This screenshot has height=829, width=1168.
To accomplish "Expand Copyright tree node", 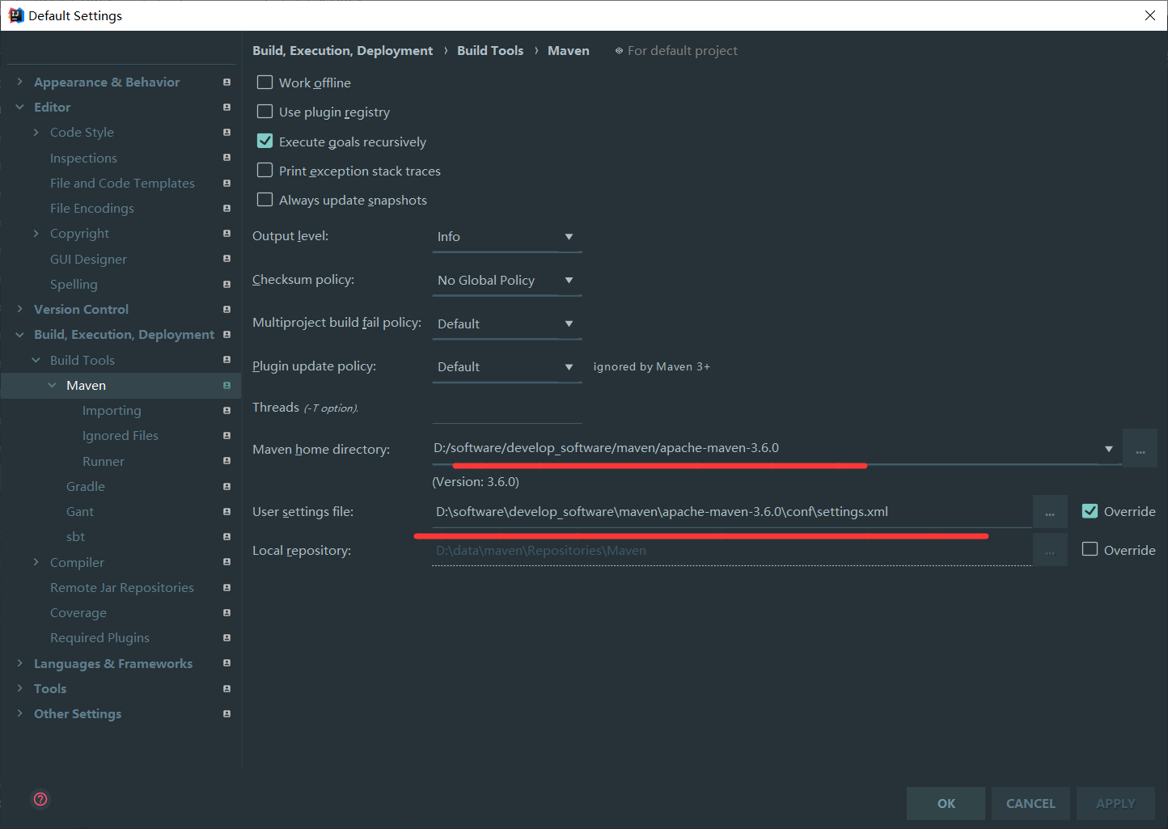I will pyautogui.click(x=36, y=234).
